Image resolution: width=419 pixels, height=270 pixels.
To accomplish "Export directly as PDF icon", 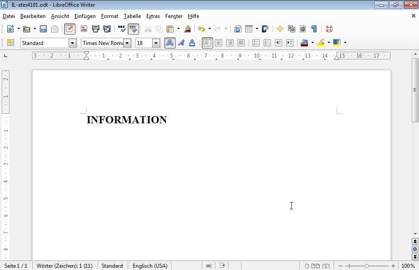I will (x=84, y=29).
